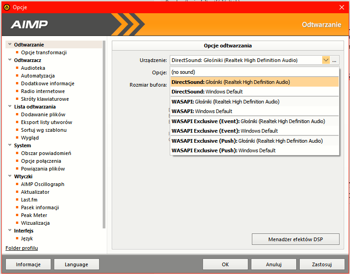Close the Opcje dialog window
Viewport: 350px width, 274px height.
point(341,7)
